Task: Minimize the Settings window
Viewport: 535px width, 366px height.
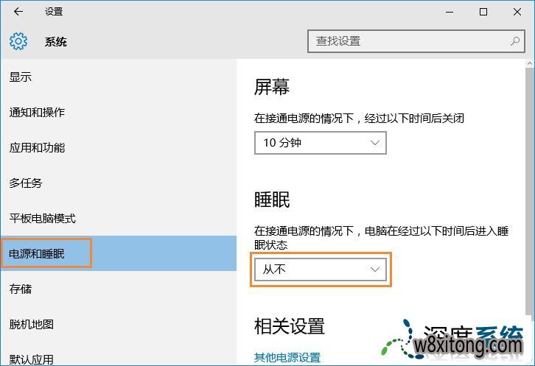Action: [450, 12]
